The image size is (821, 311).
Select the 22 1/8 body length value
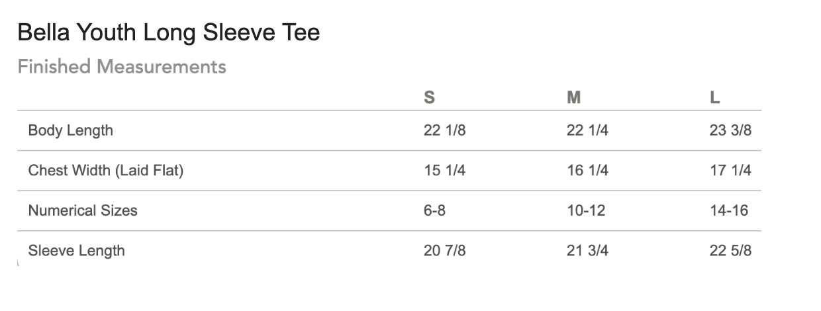[x=444, y=130]
